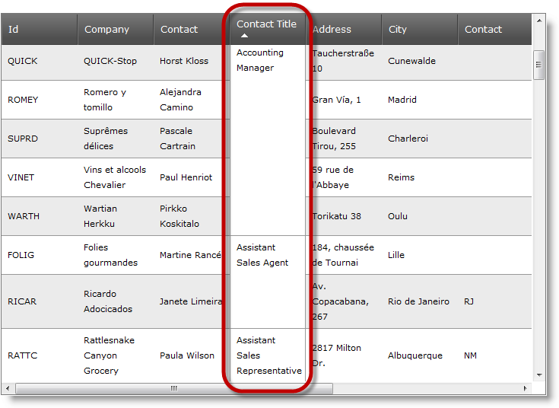559x408 pixels.
Task: Click the horizontal scrollbar left arrow
Action: tap(8, 388)
